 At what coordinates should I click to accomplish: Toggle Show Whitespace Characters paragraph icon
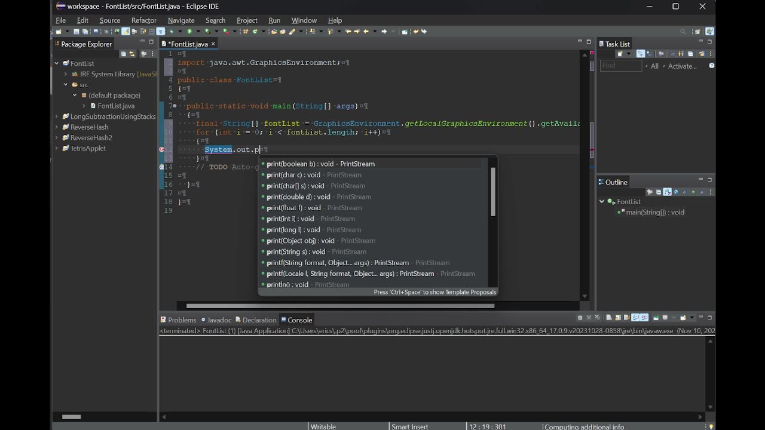click(161, 31)
